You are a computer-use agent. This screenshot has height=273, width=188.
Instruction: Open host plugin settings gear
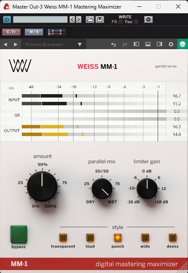(148, 20)
